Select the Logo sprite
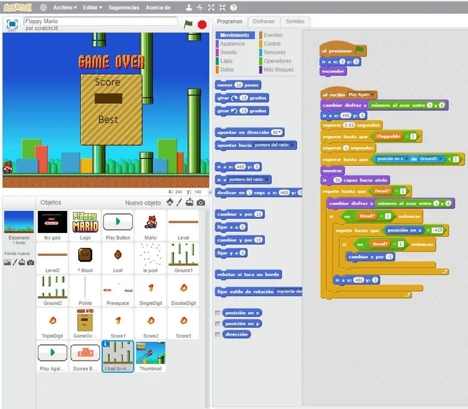 coord(85,226)
